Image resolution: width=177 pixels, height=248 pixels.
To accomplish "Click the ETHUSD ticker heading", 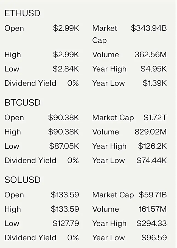I will tap(23, 13).
